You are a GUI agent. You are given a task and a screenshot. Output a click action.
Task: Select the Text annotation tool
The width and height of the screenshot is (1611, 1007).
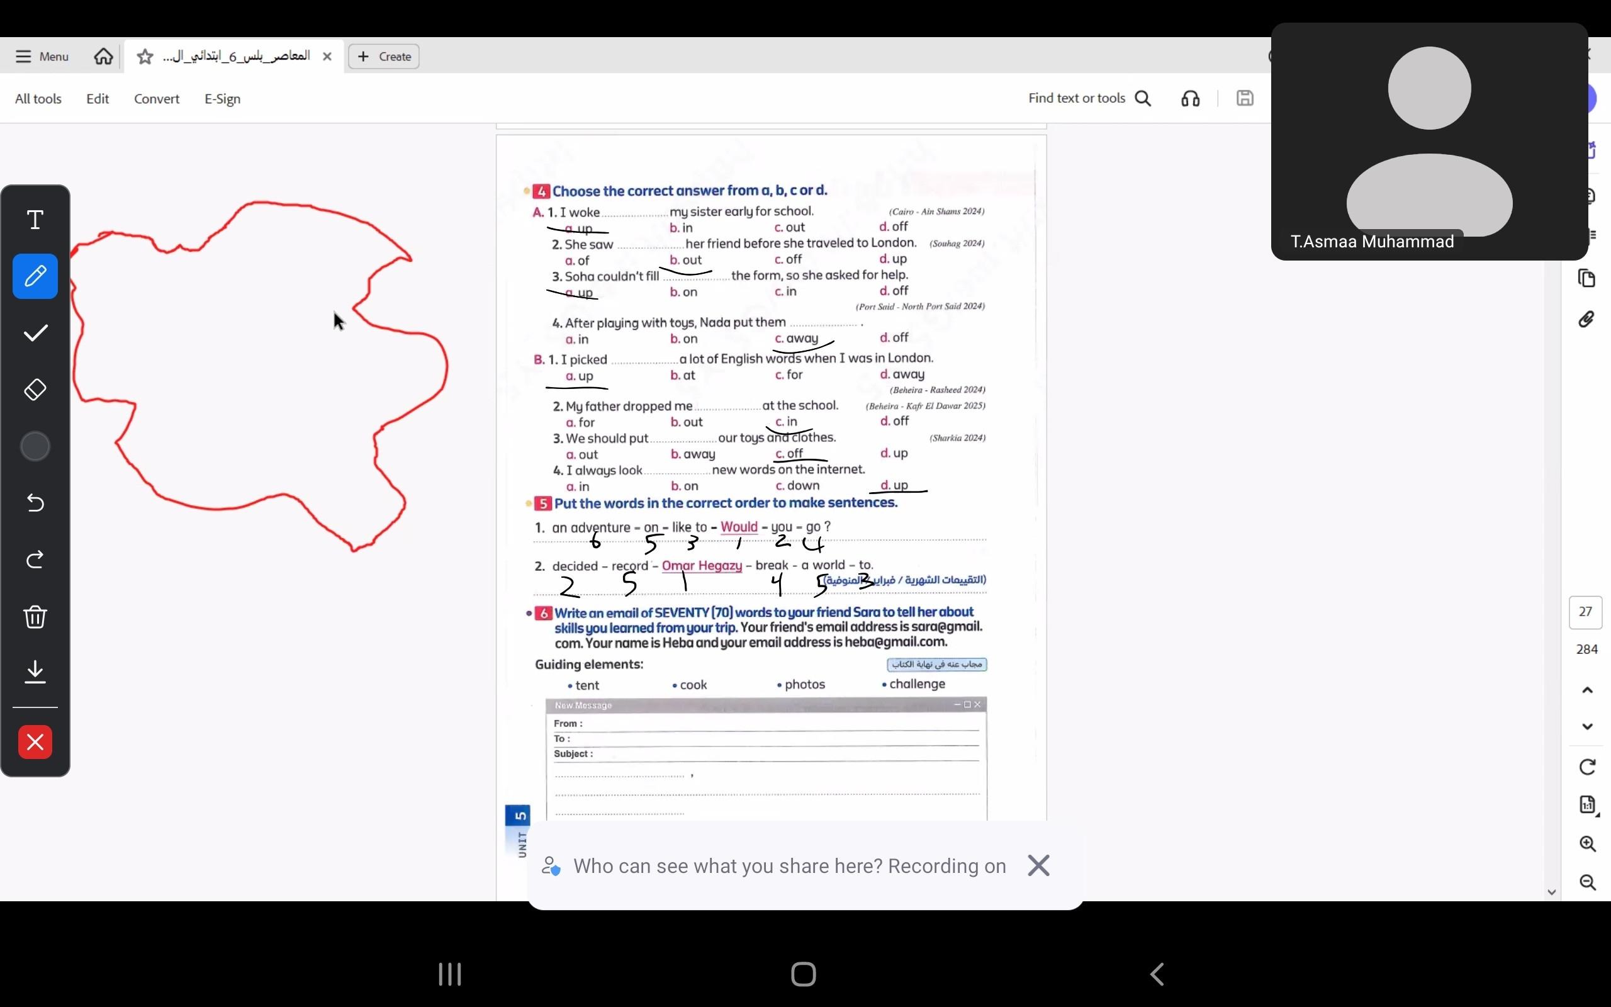pos(35,220)
